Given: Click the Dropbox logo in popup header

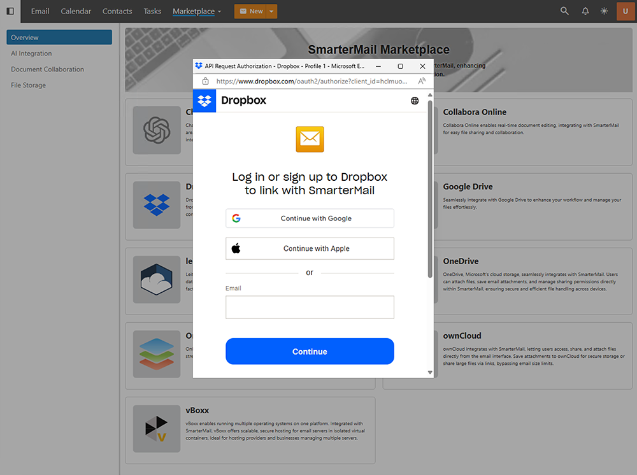Looking at the screenshot, I should pyautogui.click(x=204, y=100).
